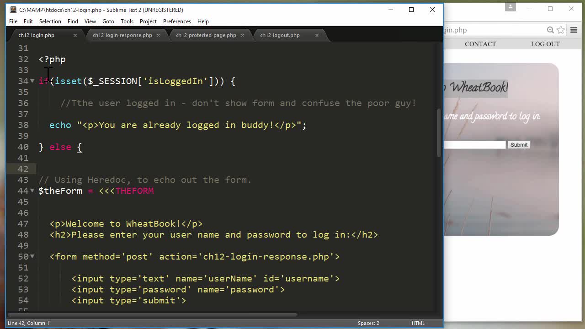Click the Using Heredoc comment on line 43
Screen dimensions: 585x329
(x=145, y=180)
